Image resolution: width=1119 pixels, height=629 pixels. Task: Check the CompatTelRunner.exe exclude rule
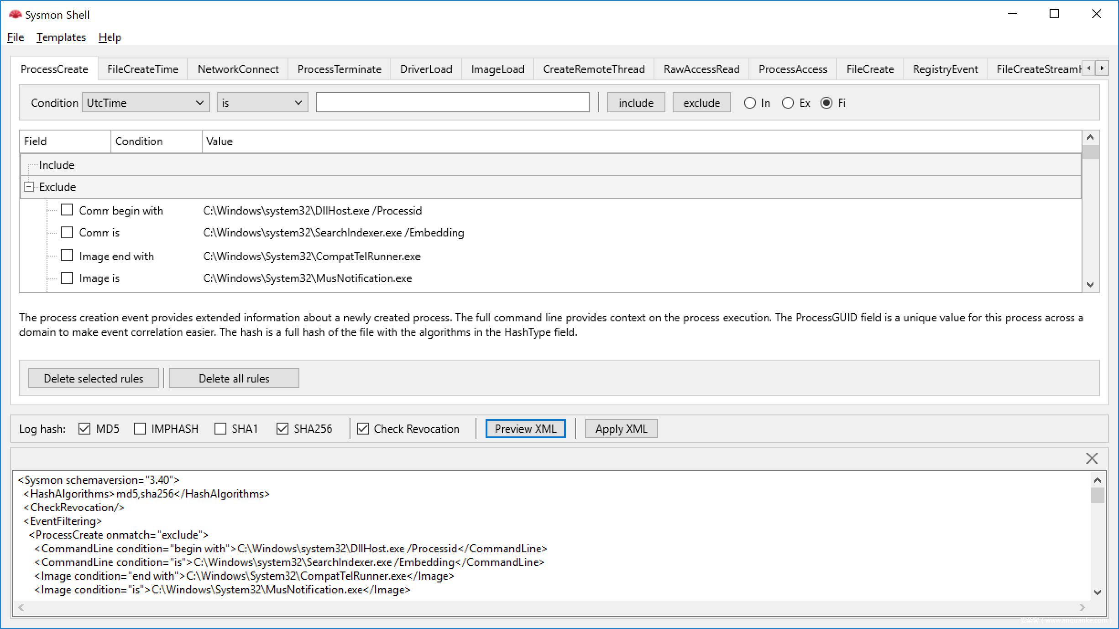point(67,256)
